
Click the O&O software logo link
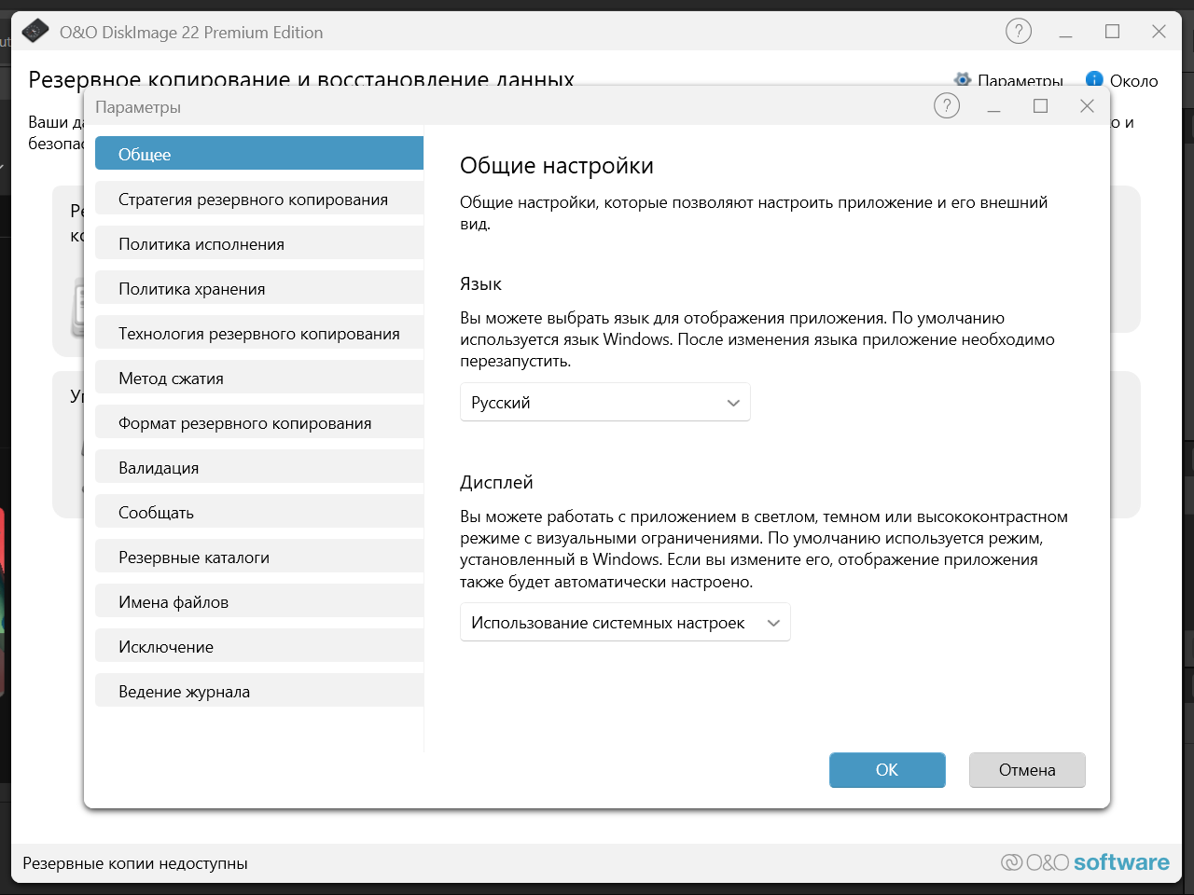(x=1085, y=862)
